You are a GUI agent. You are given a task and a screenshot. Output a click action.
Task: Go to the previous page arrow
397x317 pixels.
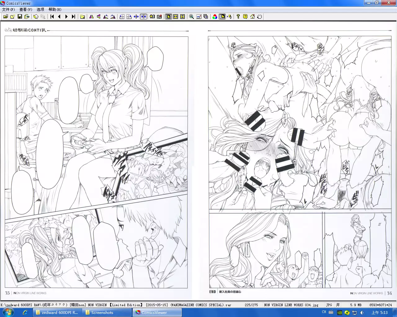(59, 17)
